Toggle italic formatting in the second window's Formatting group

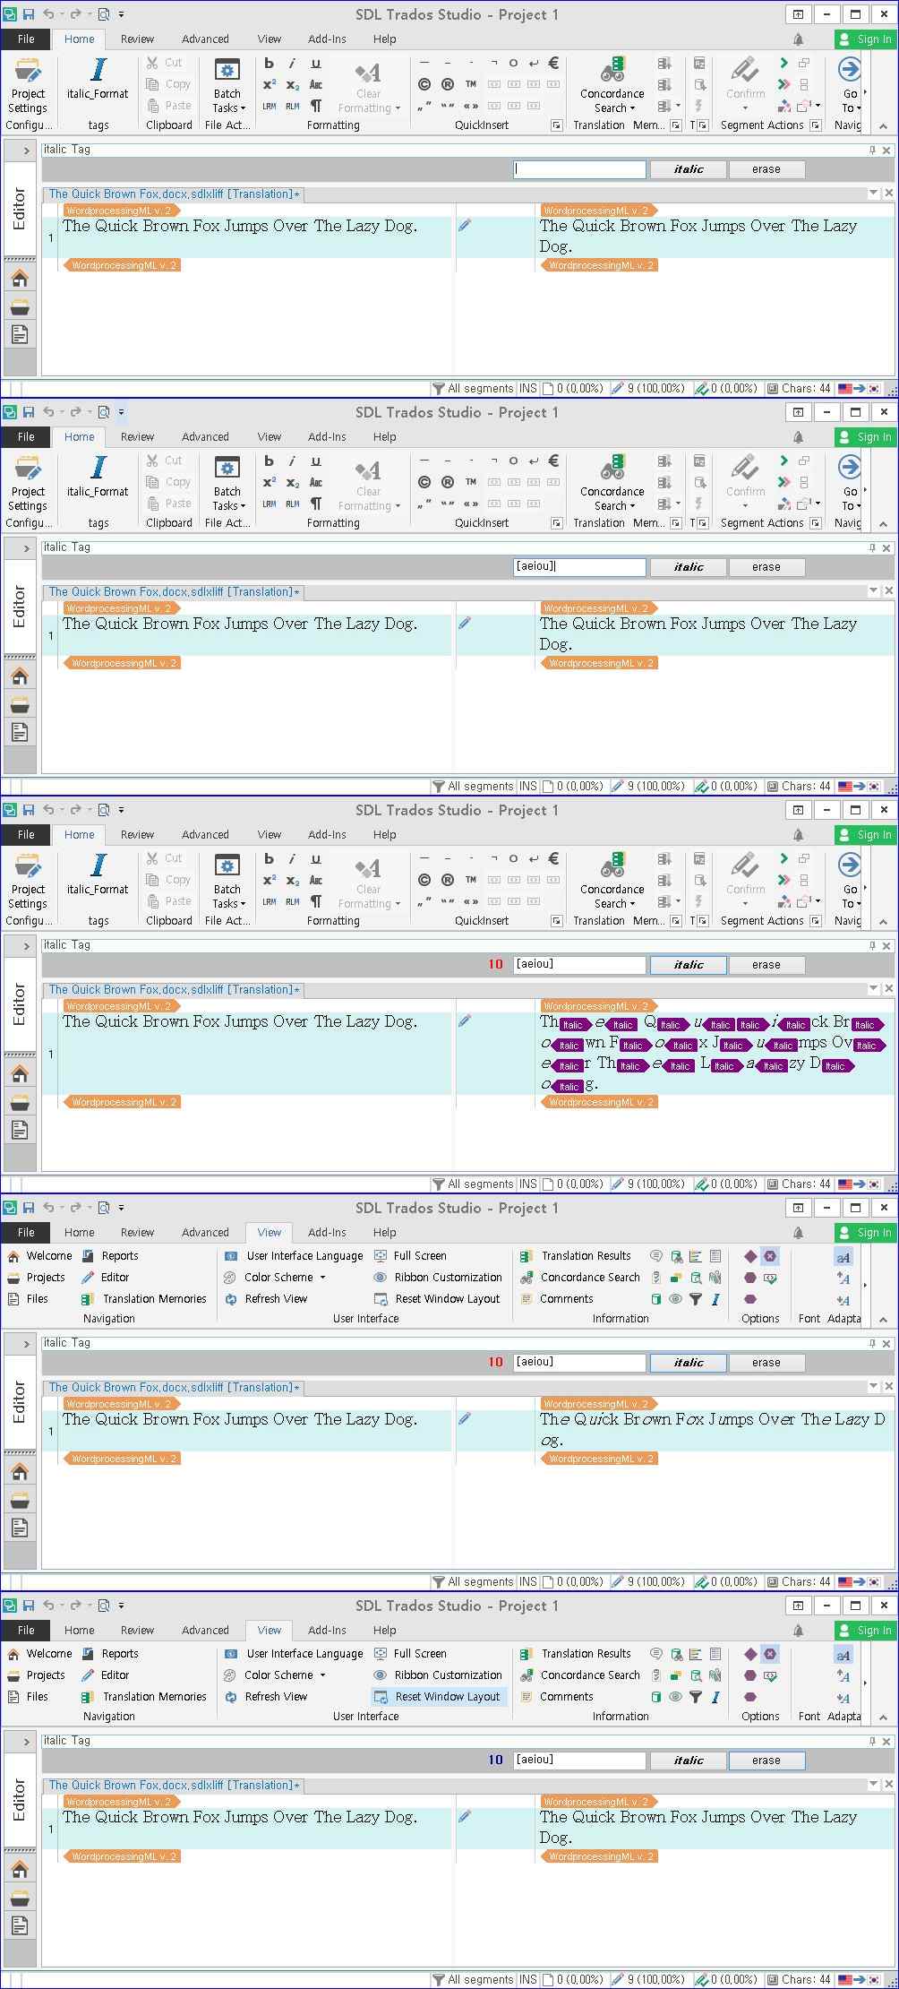[293, 461]
